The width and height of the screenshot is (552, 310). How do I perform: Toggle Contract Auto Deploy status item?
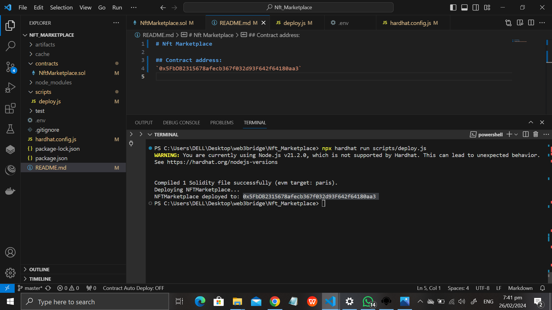[133, 288]
